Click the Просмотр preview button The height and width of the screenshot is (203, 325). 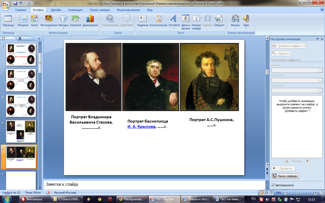pyautogui.click(x=283, y=168)
